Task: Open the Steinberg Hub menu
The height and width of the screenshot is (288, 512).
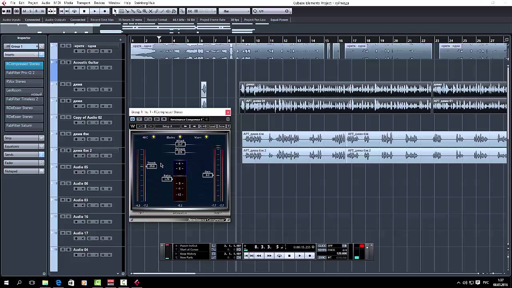Action: 144,3
